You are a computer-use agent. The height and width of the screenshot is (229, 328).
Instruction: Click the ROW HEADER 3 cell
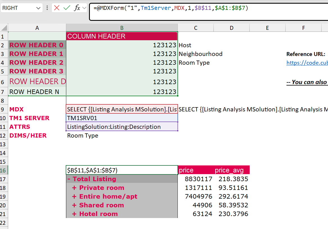coord(37,71)
